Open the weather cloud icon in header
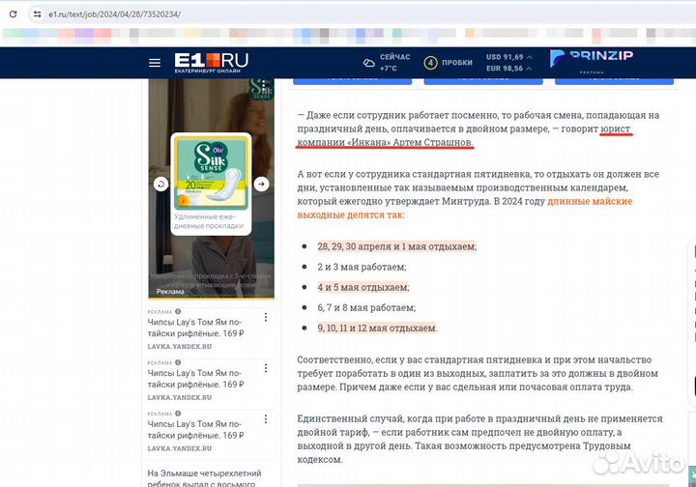The width and height of the screenshot is (696, 487). [369, 63]
